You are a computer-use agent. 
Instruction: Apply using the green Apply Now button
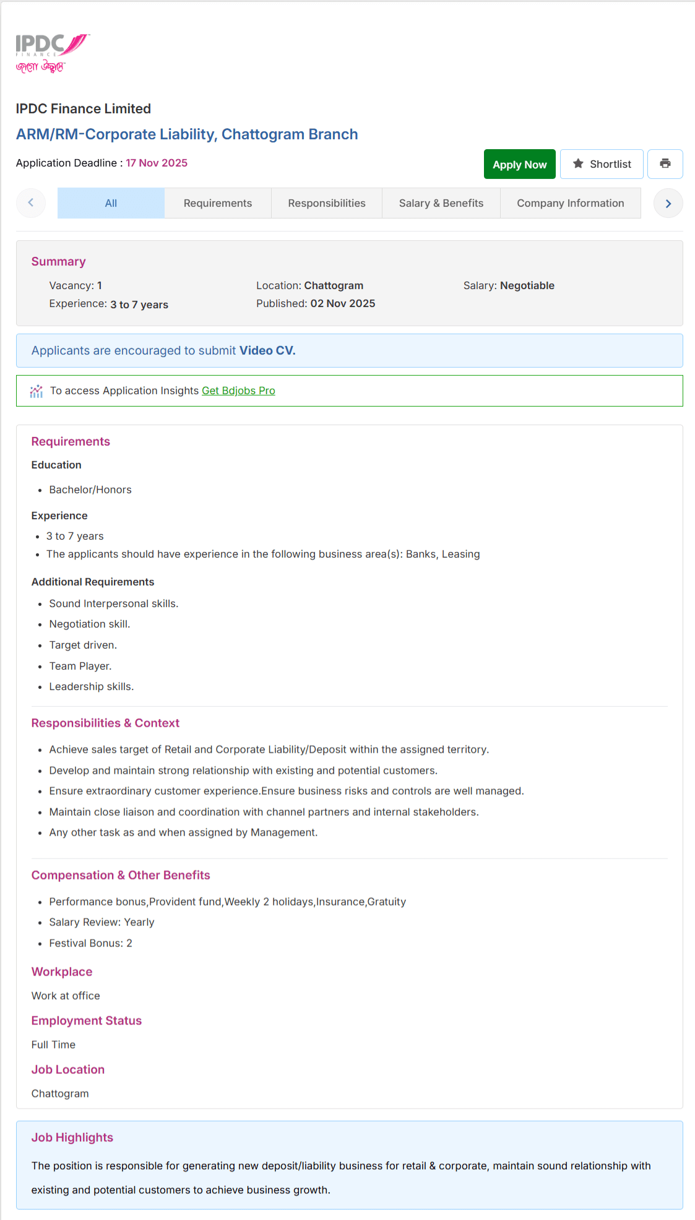pos(520,164)
